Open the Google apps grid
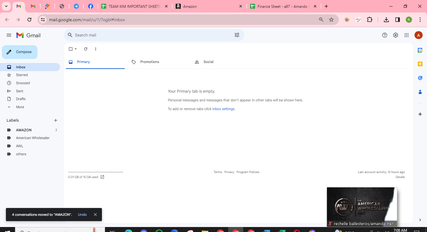This screenshot has width=427, height=232. (406, 35)
